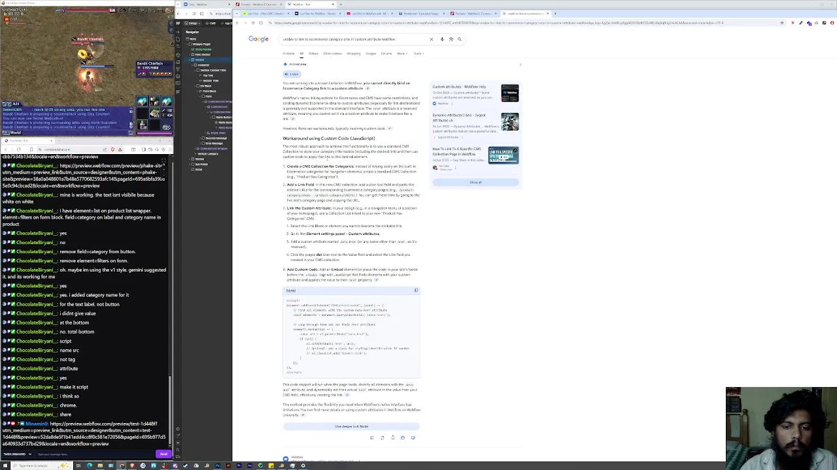This screenshot has height=470, width=837.
Task: Copy the html code snippet
Action: click(416, 290)
